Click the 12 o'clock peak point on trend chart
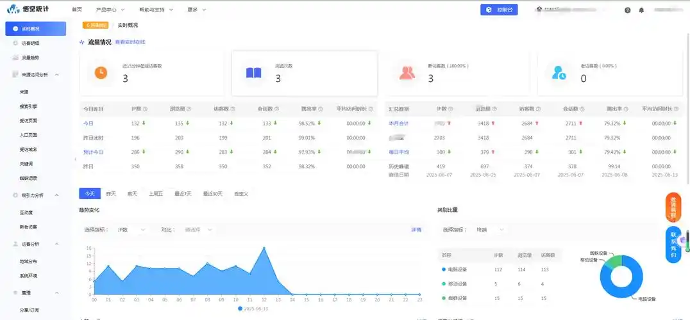The height and width of the screenshot is (320, 690). 264,248
